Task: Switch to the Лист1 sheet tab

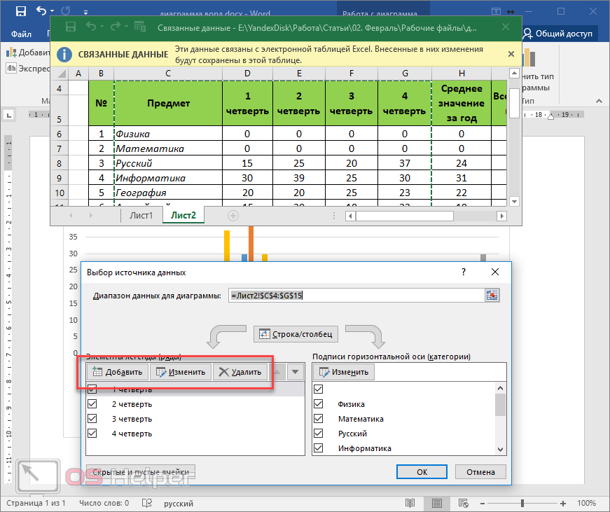Action: click(141, 216)
